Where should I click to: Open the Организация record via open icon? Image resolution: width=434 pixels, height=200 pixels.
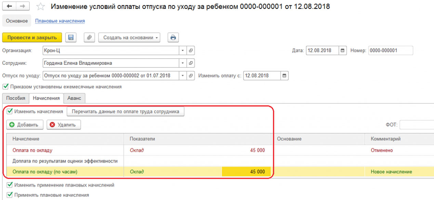(x=191, y=51)
